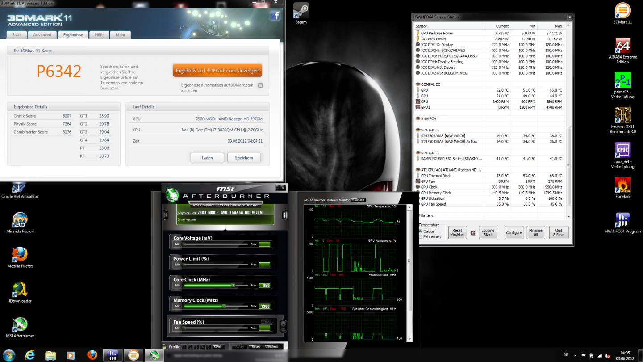Viewport: 643px width, 362px height.
Task: Adjust the Memory Clock slider handle
Action: (x=224, y=306)
